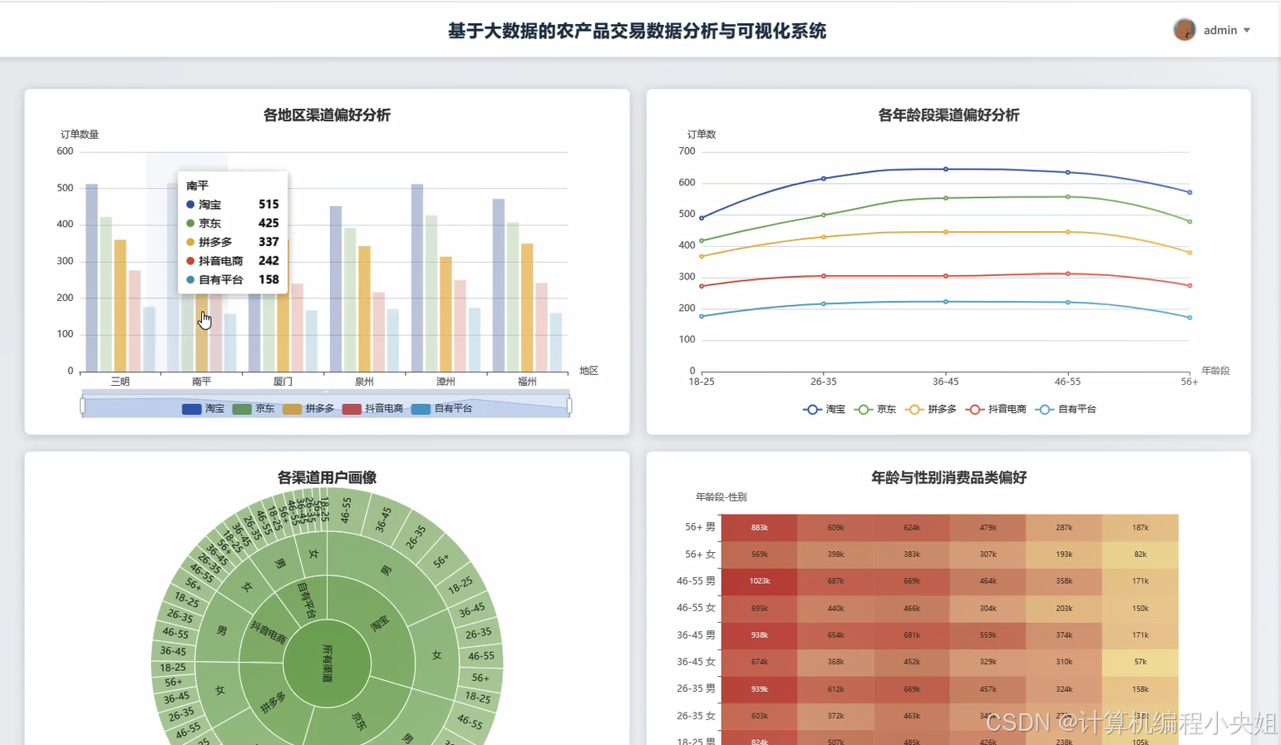Click the 厦门 x-axis label
The height and width of the screenshot is (745, 1281).
click(283, 382)
